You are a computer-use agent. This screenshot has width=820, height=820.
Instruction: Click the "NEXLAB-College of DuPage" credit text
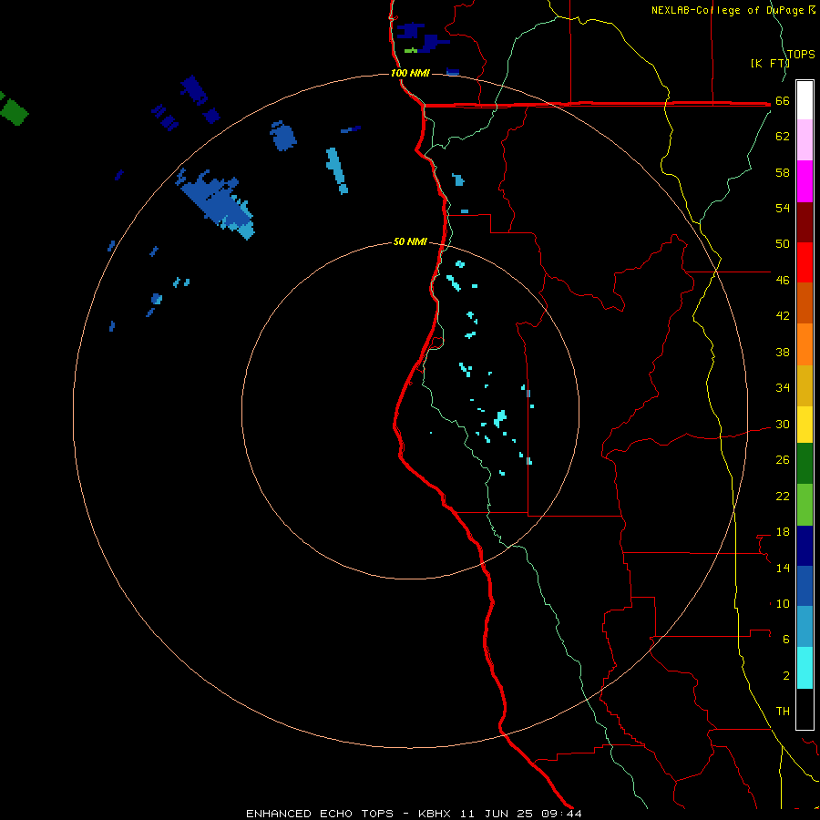pyautogui.click(x=729, y=10)
